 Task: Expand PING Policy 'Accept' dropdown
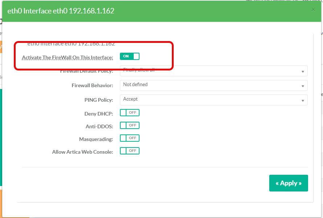[x=211, y=100]
